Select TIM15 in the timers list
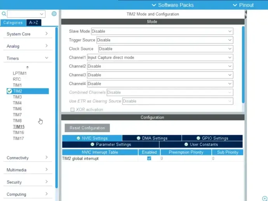Viewport: 268px width, 201px height. [x=19, y=127]
